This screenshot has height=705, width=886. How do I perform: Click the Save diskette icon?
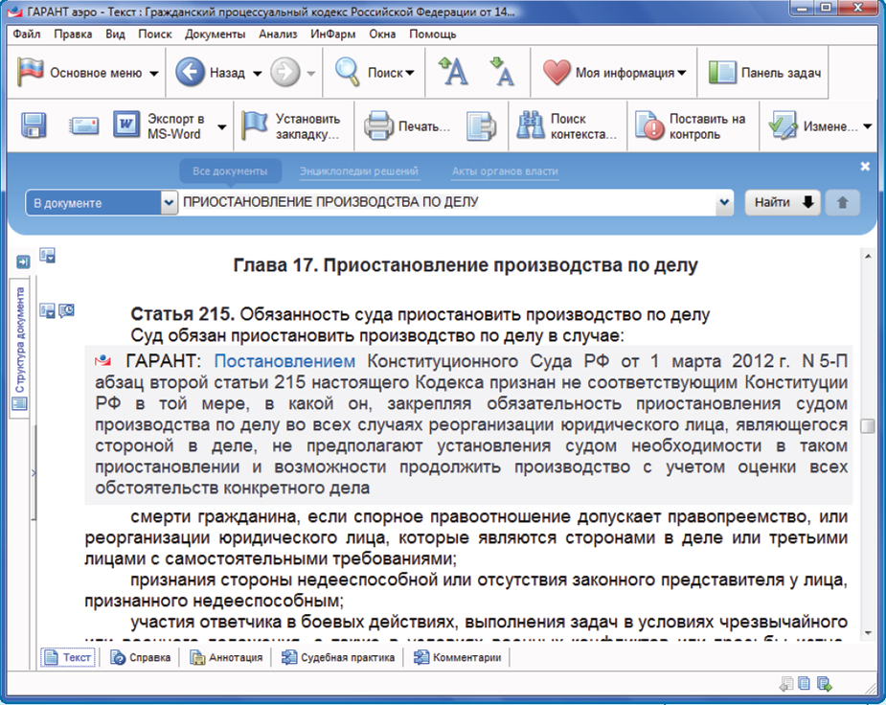34,125
